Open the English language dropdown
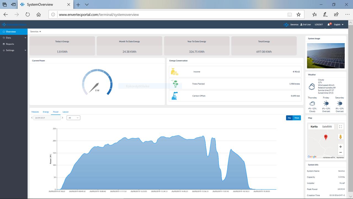 [x=339, y=25]
